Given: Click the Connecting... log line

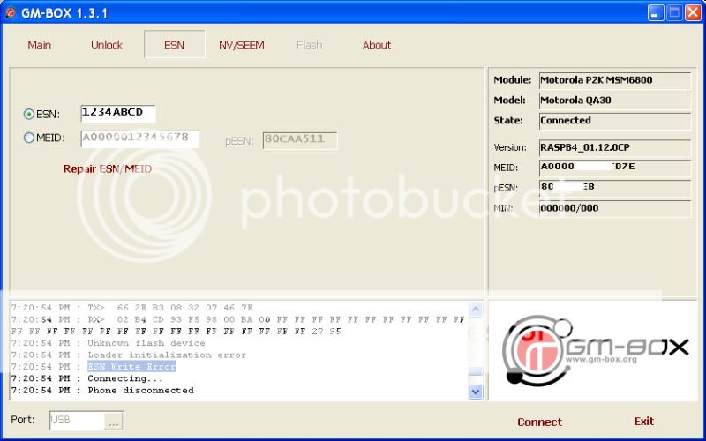Looking at the screenshot, I should [x=86, y=378].
